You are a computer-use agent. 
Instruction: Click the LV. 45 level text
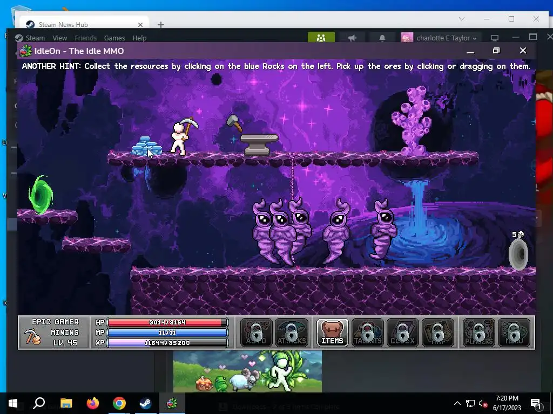[65, 342]
